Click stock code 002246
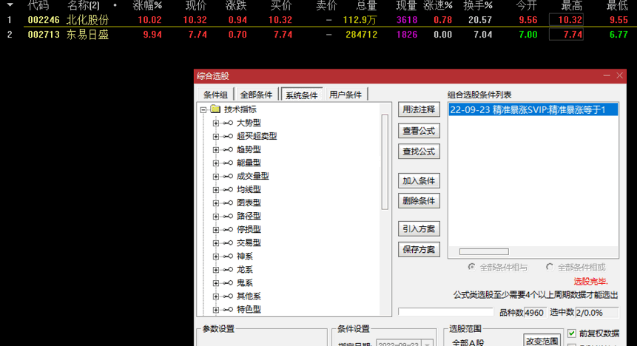This screenshot has width=637, height=346. [x=44, y=20]
